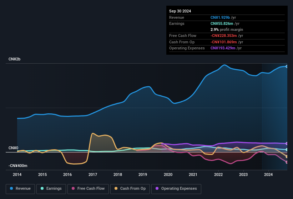This screenshot has width=293, height=199.
Task: Click the CN¥1.929b revenue value
Action: 220,17
